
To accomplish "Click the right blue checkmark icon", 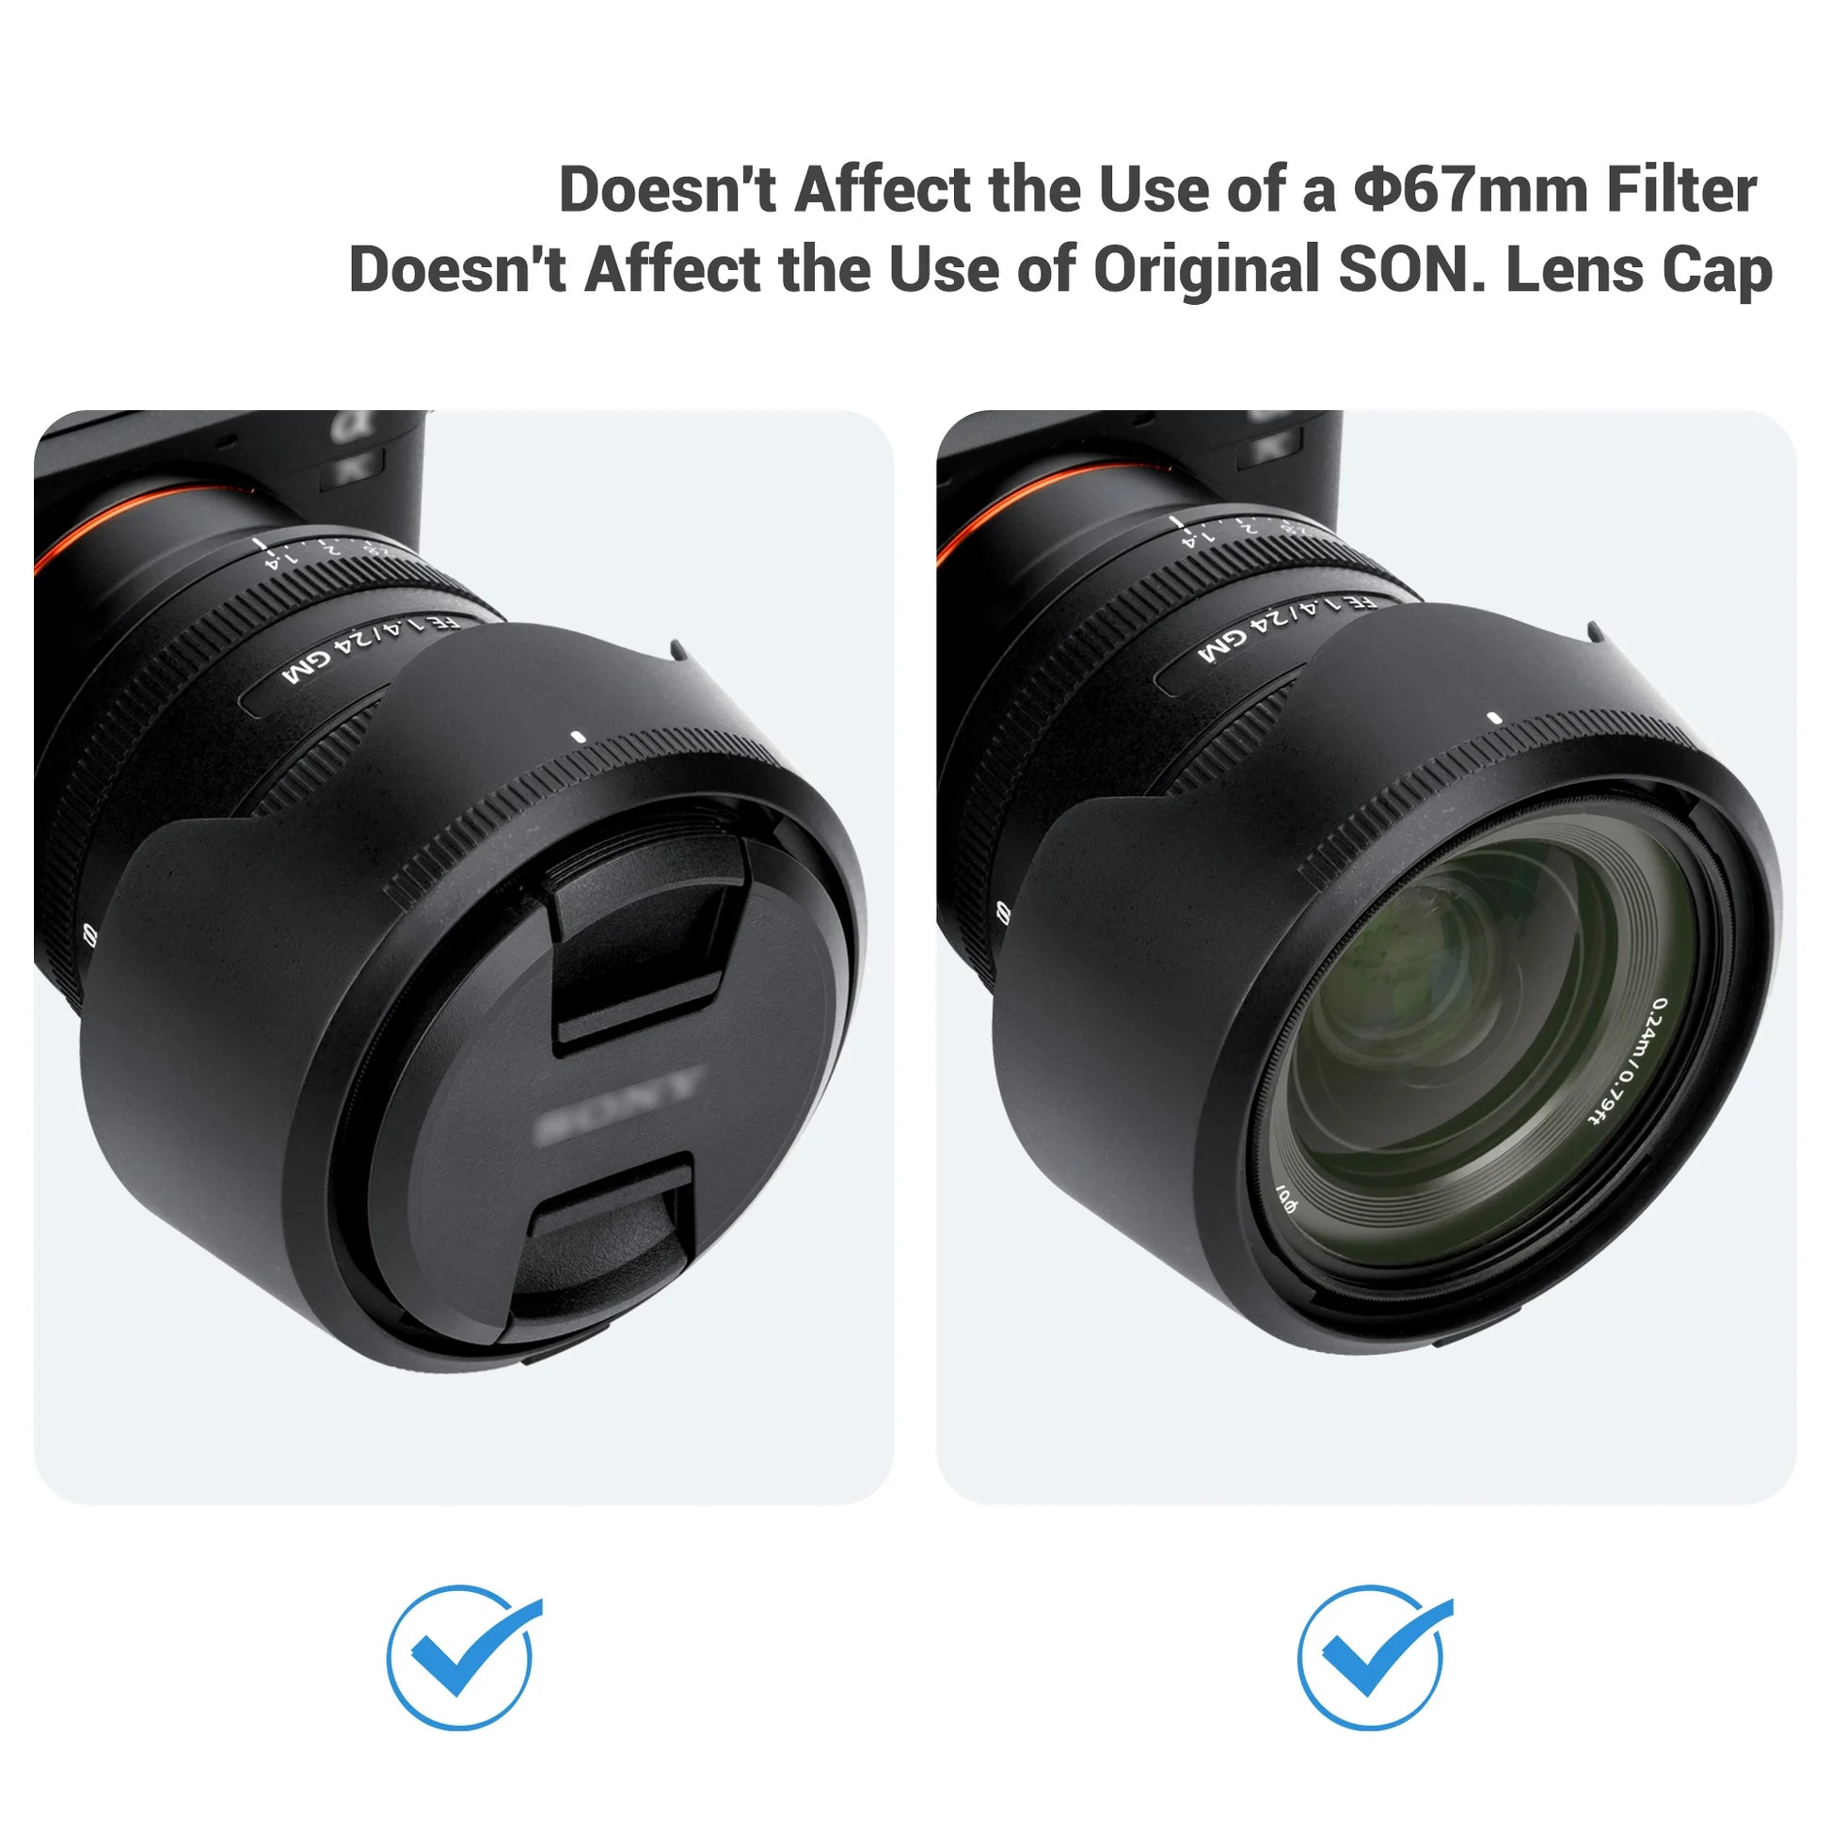I will (x=1375, y=1657).
